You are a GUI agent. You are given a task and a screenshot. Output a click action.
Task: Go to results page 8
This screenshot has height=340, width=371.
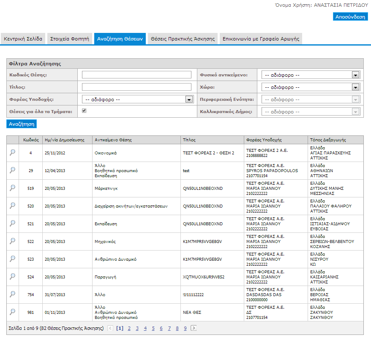pyautogui.click(x=177, y=328)
